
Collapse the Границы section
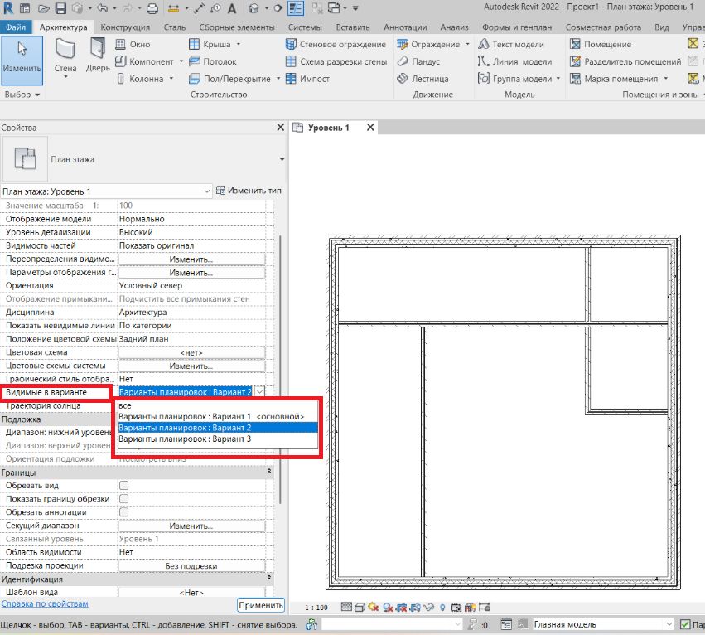[x=268, y=472]
